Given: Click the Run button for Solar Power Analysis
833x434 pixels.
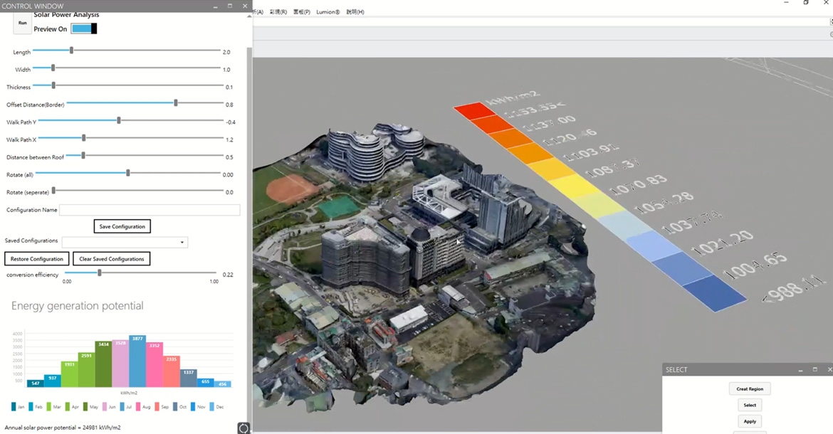Looking at the screenshot, I should (22, 23).
